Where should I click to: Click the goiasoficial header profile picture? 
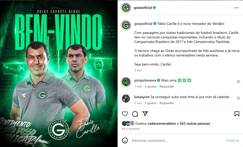126,8
